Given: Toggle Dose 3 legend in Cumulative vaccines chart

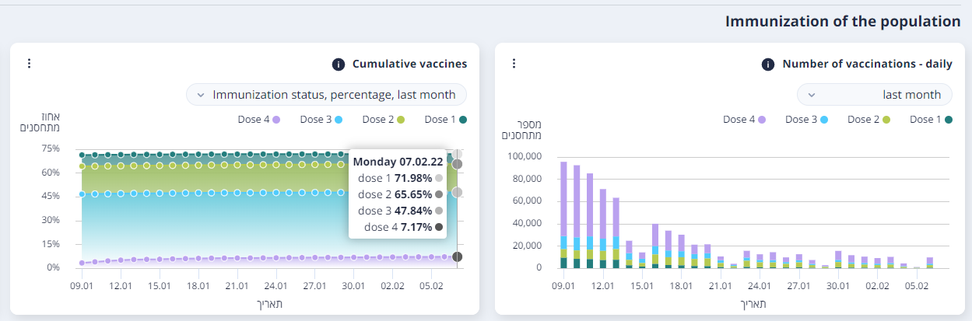Looking at the screenshot, I should [321, 120].
